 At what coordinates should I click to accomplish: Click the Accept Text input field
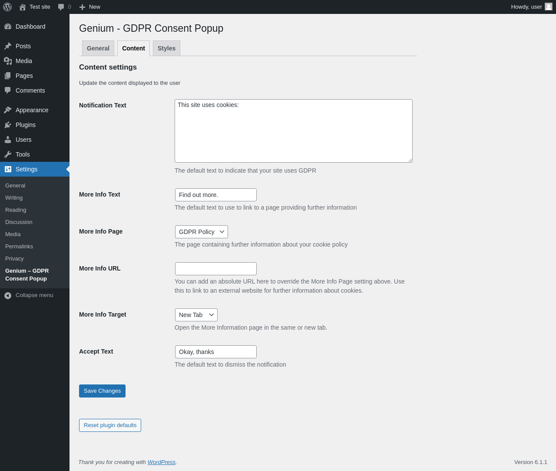tap(216, 352)
